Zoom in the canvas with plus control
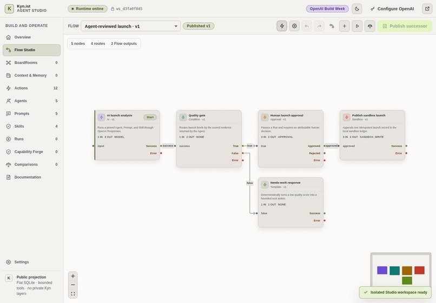The image size is (436, 303). 73,276
